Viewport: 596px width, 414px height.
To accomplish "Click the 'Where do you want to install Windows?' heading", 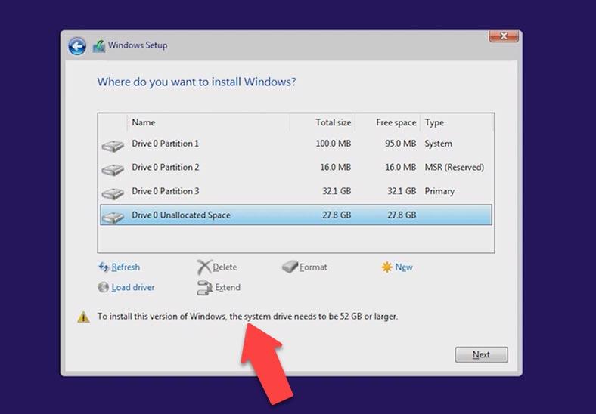I will click(x=197, y=82).
